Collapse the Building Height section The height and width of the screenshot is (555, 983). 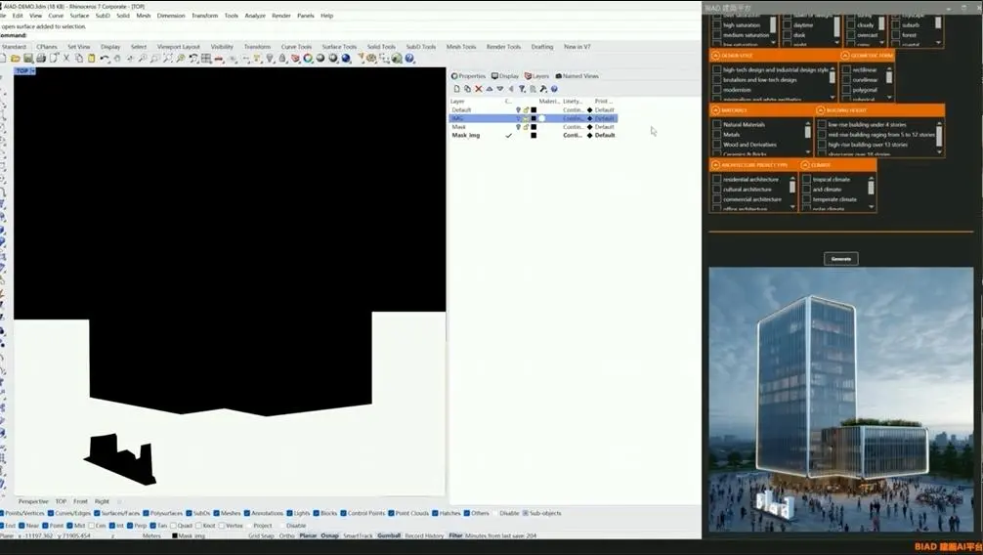coord(821,110)
